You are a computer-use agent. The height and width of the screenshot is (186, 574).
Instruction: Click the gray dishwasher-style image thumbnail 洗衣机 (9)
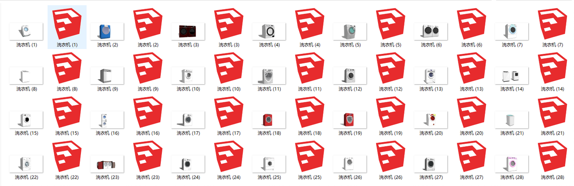click(x=107, y=75)
